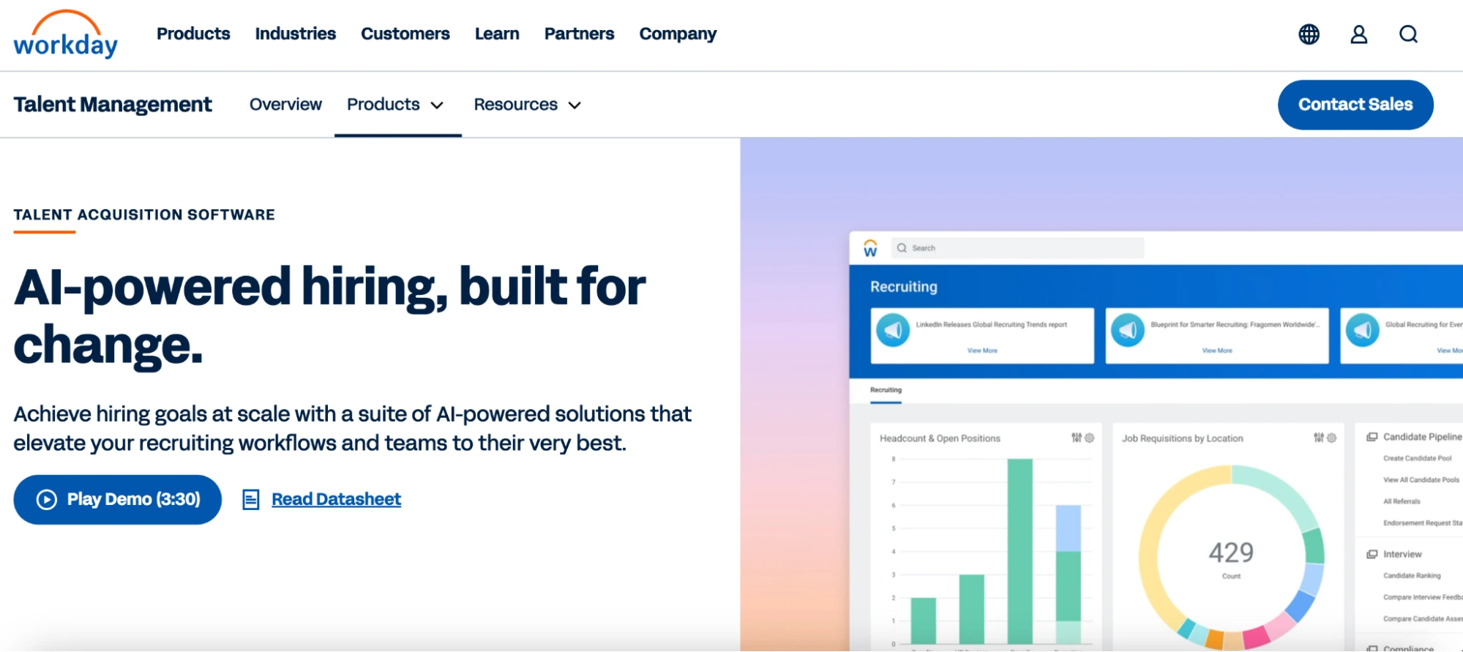Click filter icon on Headcount & Open Positions
The width and height of the screenshot is (1463, 652).
1077,438
